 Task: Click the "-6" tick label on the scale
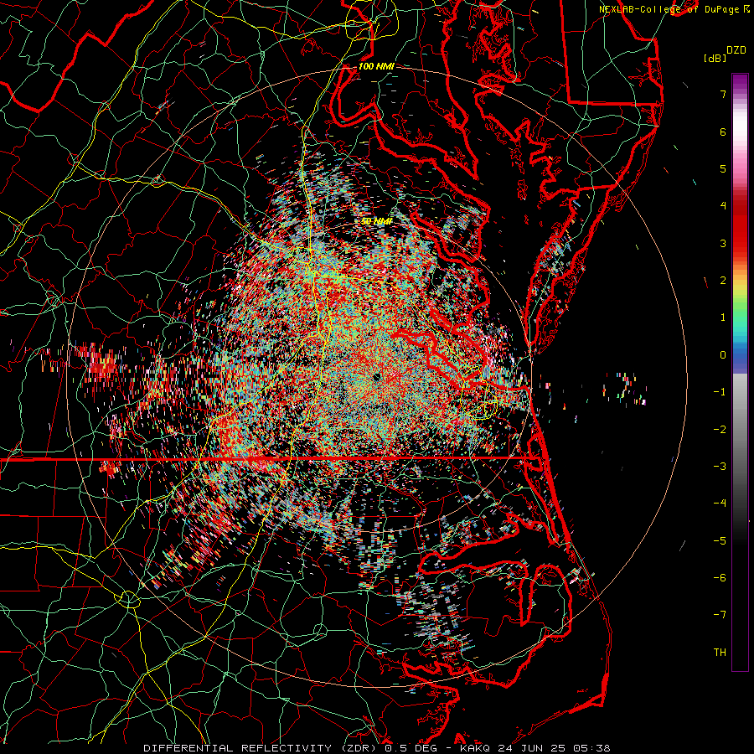coord(720,578)
